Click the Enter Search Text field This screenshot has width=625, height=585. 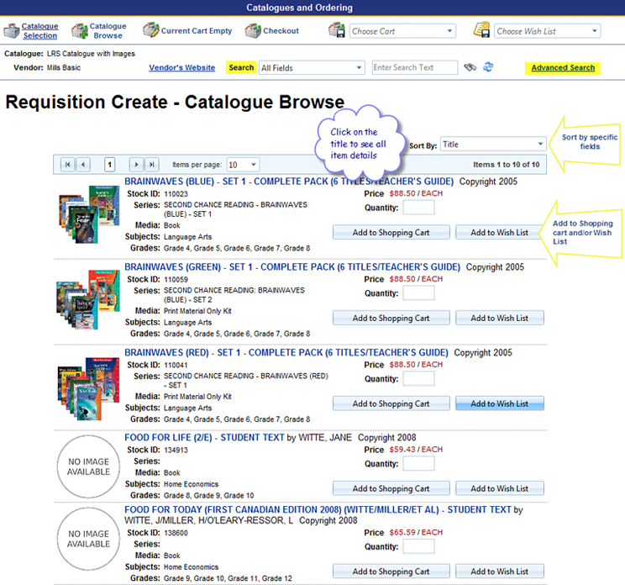click(x=414, y=67)
